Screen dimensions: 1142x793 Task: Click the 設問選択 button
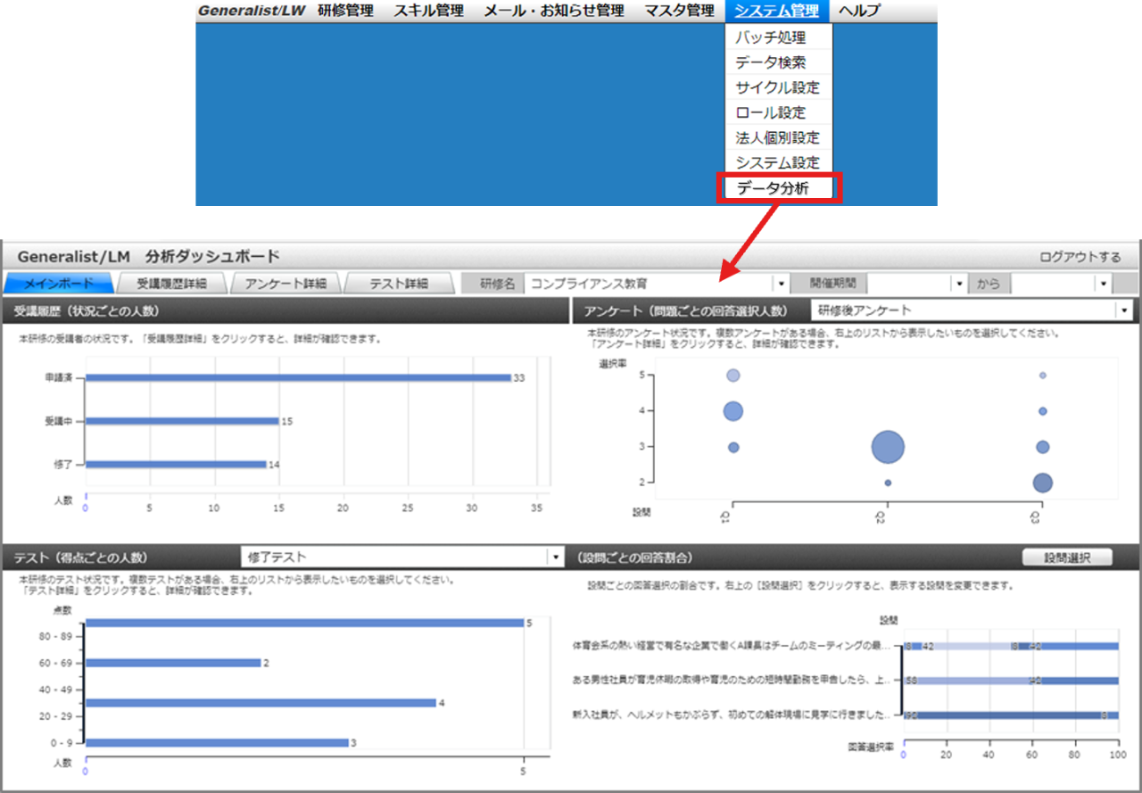[1067, 558]
